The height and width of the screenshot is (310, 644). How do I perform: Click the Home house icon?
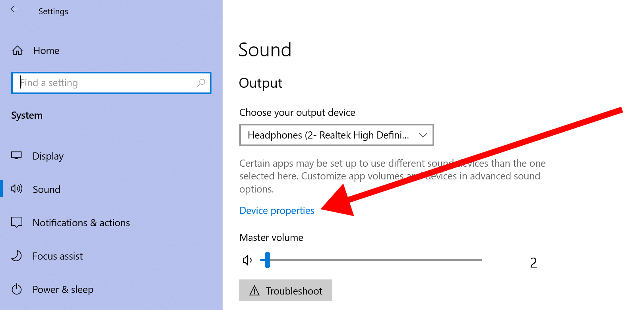[17, 51]
